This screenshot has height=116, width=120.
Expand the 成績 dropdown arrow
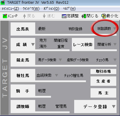pyautogui.click(x=33, y=45)
